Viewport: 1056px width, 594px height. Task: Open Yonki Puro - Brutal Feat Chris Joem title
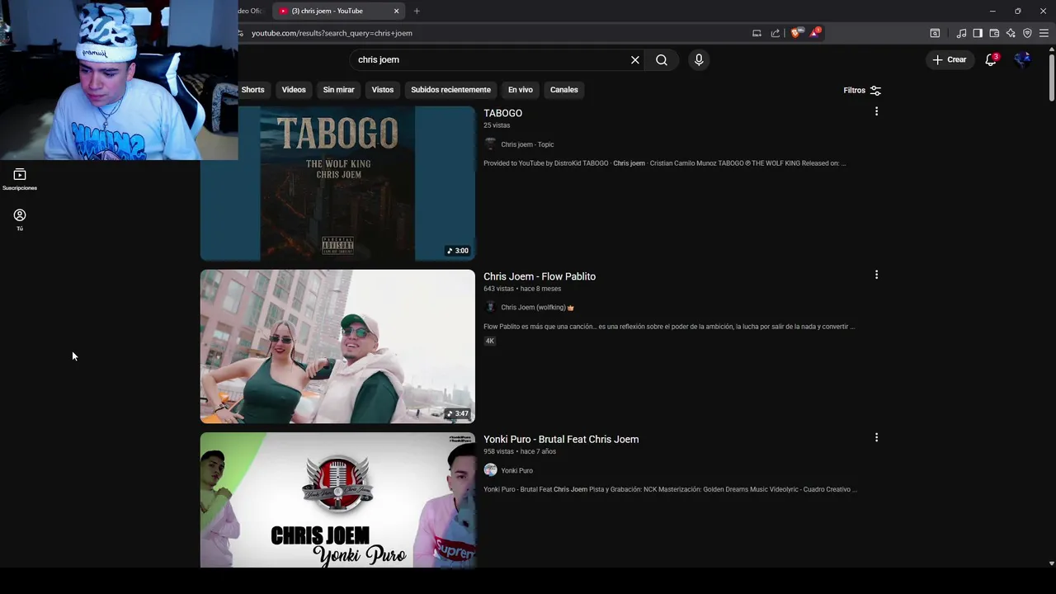[x=561, y=439]
